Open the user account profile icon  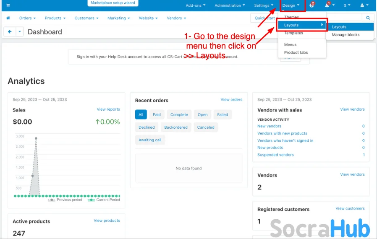(x=363, y=5)
